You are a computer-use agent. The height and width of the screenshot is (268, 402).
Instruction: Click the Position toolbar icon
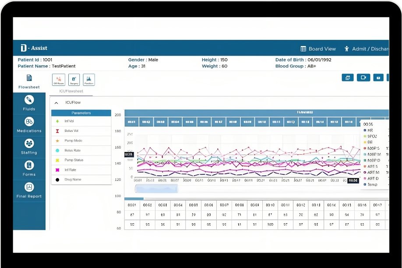[x=89, y=80]
